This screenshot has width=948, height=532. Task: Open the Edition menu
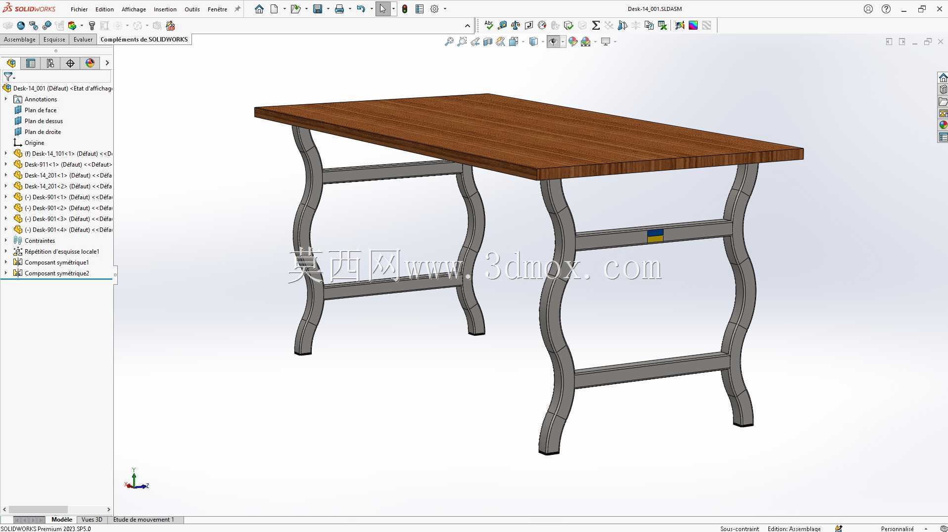[104, 9]
